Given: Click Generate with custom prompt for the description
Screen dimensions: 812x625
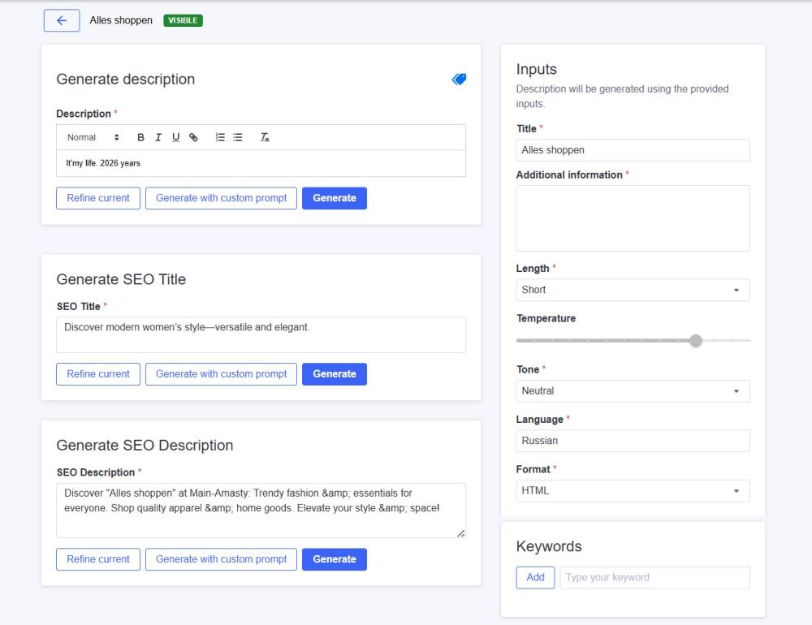Looking at the screenshot, I should [221, 198].
